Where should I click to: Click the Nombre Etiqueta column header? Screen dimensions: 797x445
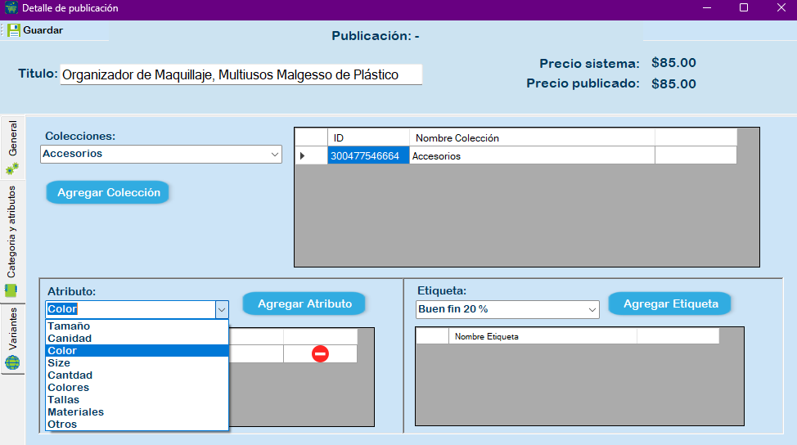542,336
